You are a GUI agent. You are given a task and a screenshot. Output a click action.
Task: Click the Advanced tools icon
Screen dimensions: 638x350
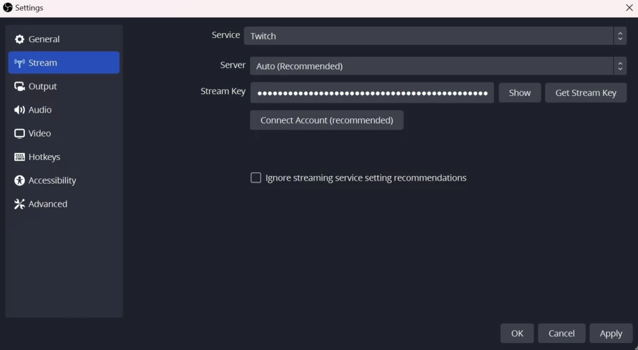click(x=19, y=204)
